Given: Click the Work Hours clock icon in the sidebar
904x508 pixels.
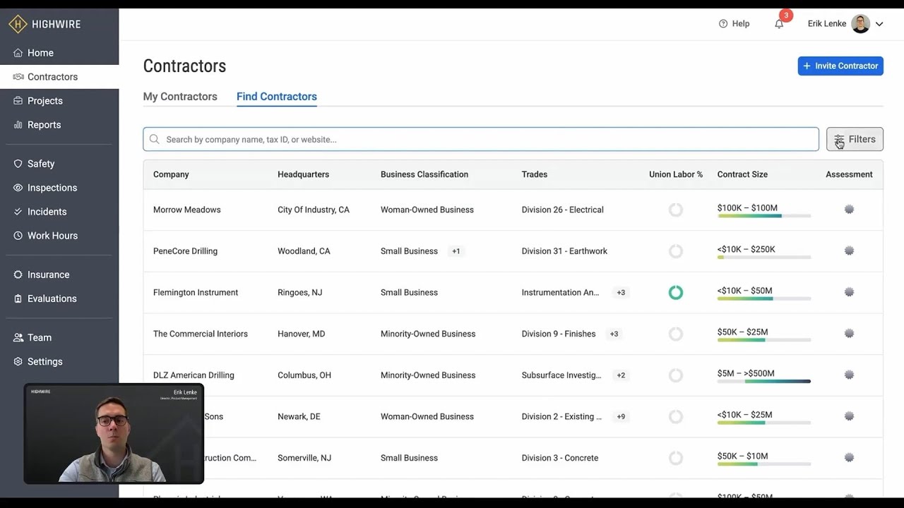Looking at the screenshot, I should coord(18,236).
